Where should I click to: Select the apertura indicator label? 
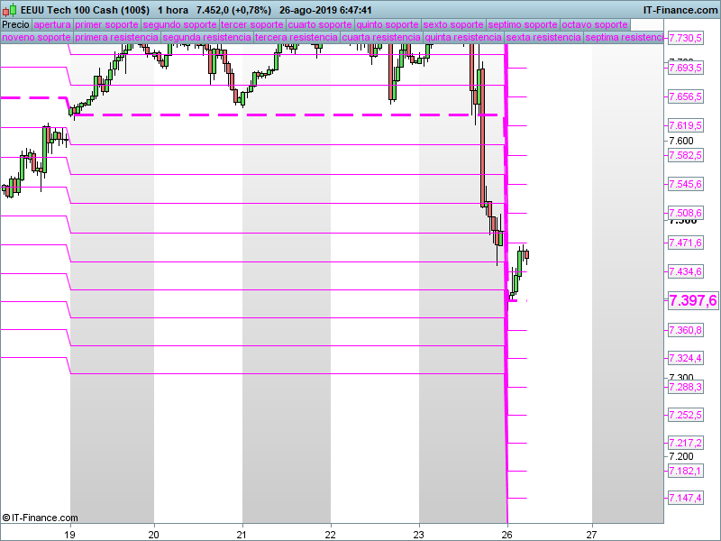tap(52, 25)
